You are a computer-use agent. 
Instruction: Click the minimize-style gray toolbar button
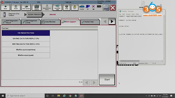pos(106,8)
